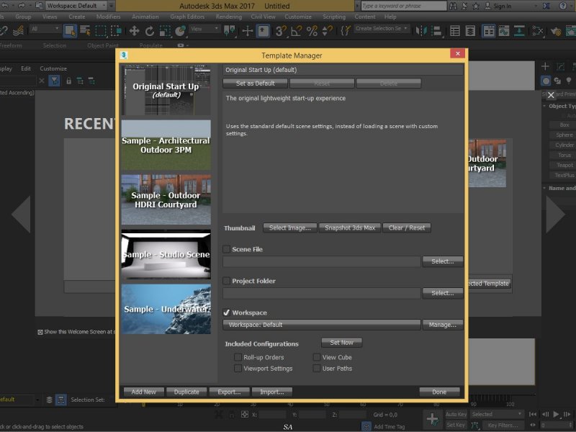The image size is (576, 432).
Task: Open the Rendering menu
Action: click(228, 17)
